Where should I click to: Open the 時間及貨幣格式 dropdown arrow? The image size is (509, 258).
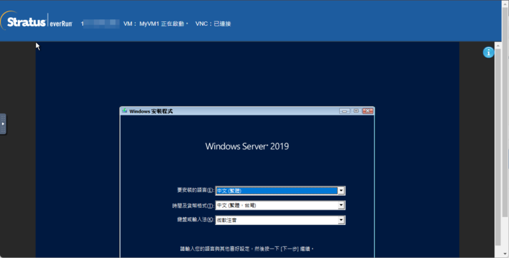341,205
